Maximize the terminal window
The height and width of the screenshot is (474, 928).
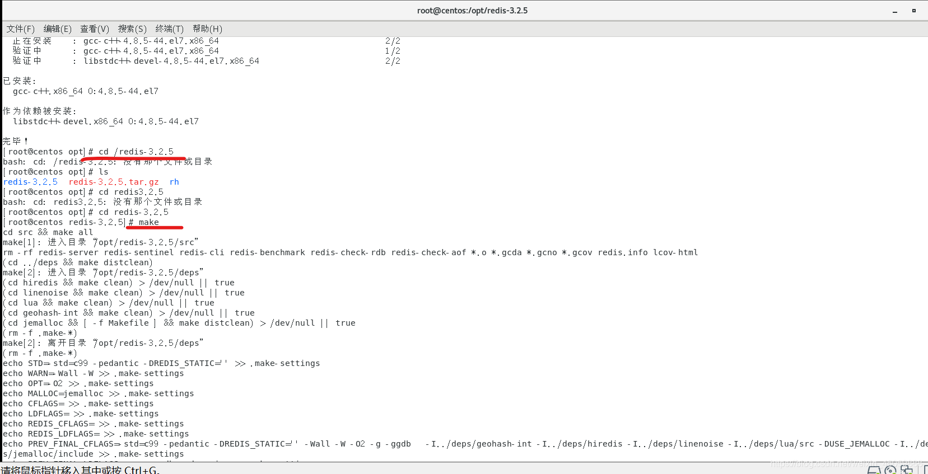pyautogui.click(x=914, y=11)
